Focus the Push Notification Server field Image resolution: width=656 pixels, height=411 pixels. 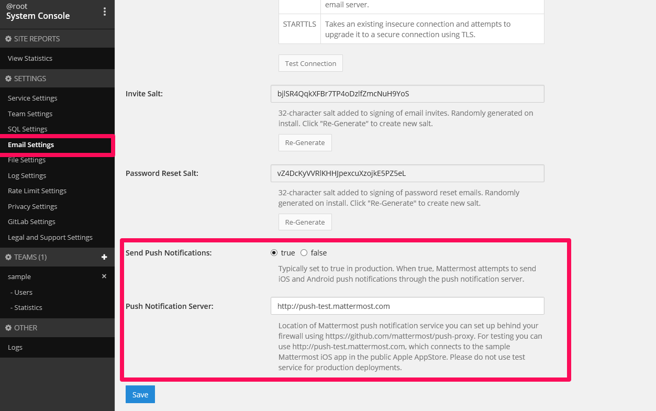coord(407,306)
